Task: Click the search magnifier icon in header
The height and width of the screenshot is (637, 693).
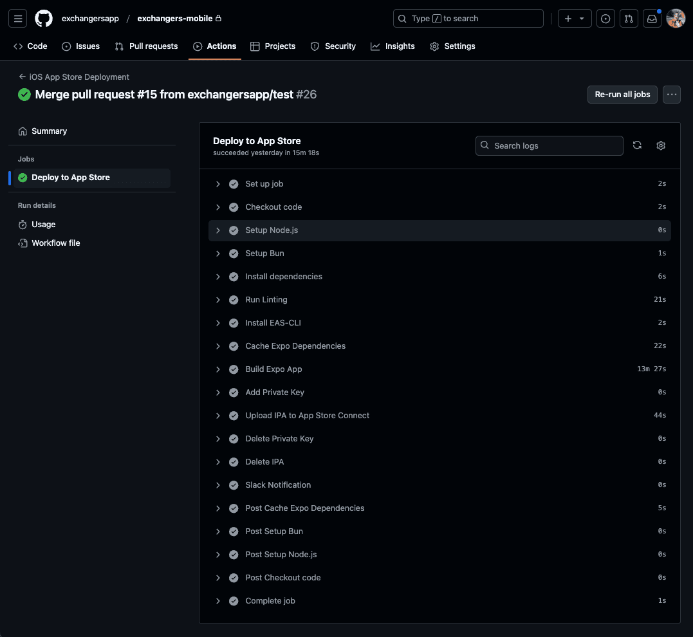Action: click(402, 19)
